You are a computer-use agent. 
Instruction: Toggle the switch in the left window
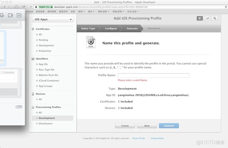pos(19,107)
